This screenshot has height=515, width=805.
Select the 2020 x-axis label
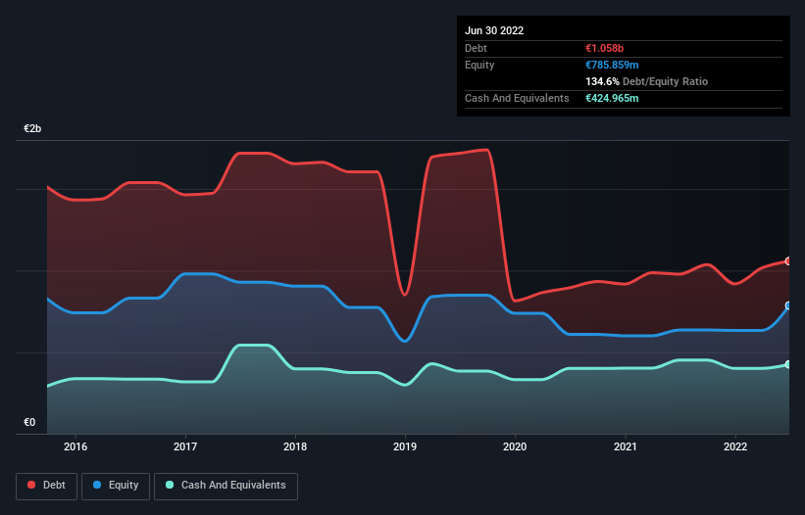(x=515, y=446)
